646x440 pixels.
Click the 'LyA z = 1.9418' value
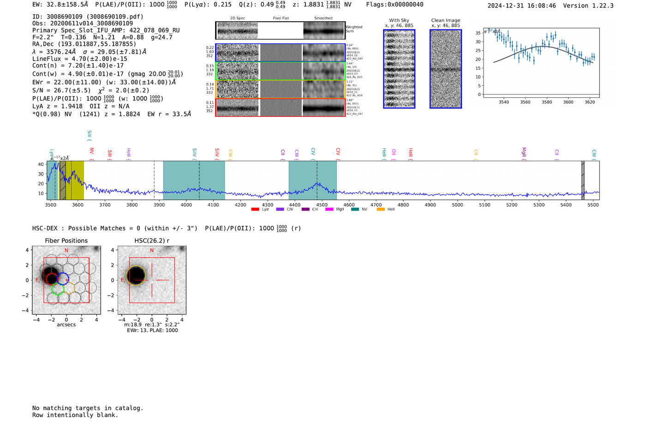click(x=57, y=106)
